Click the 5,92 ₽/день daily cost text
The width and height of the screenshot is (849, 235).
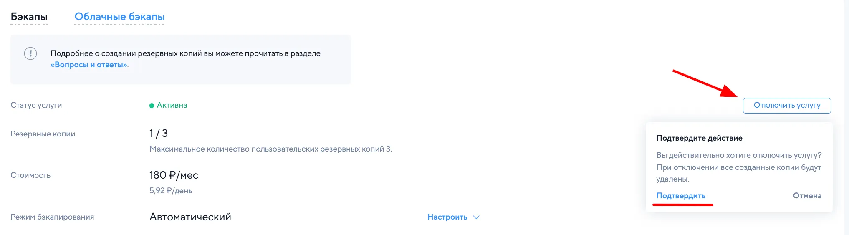coord(171,191)
